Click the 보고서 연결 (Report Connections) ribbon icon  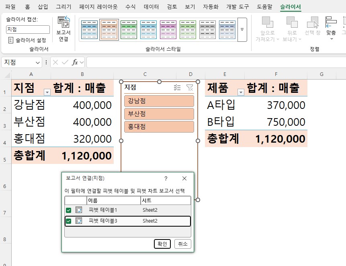point(63,25)
